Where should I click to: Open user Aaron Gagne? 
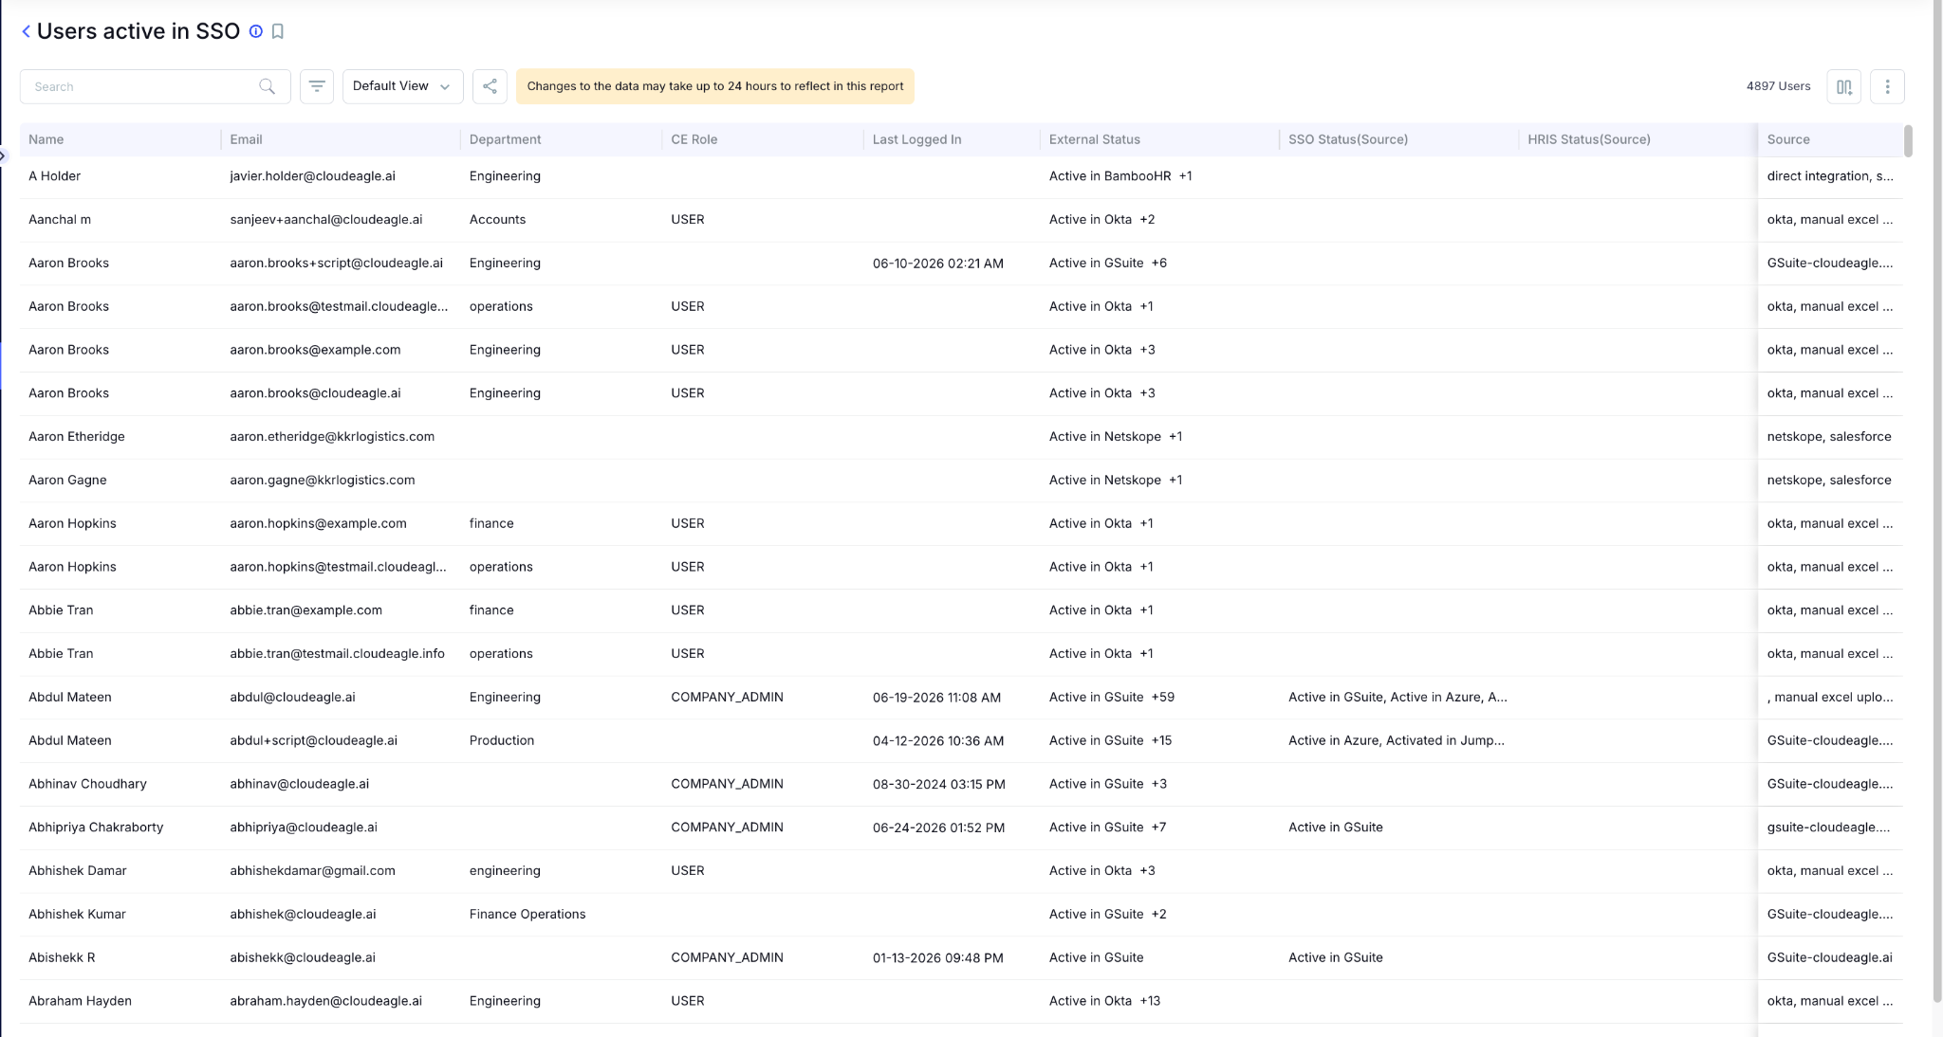click(67, 481)
